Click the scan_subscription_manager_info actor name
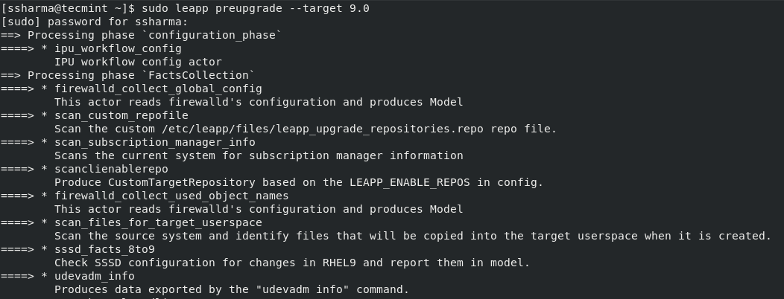The width and height of the screenshot is (784, 299). click(155, 142)
